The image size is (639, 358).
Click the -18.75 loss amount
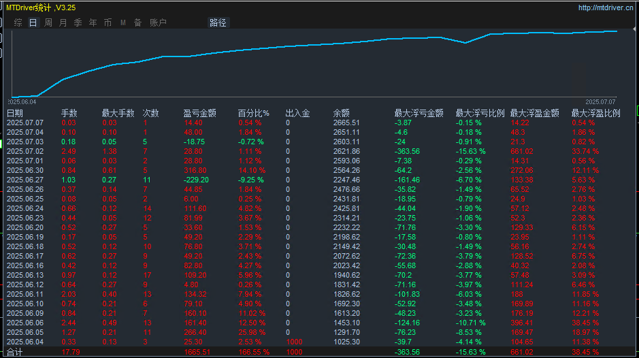point(194,142)
